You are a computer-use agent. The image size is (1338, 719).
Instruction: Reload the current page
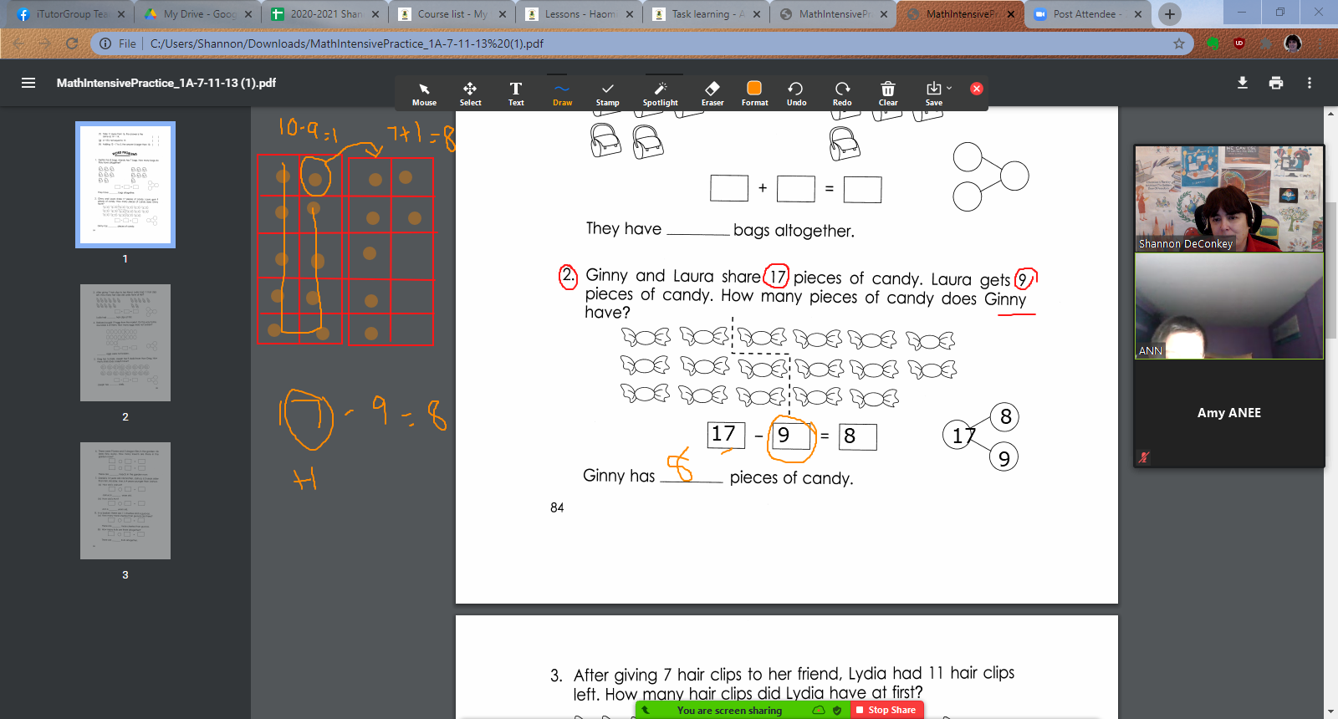point(72,43)
